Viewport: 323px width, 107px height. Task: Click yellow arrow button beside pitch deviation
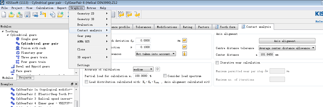[x=185, y=40]
